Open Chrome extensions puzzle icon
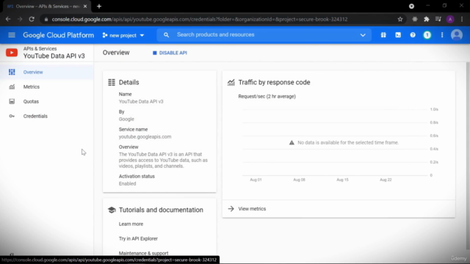Viewport: 470px width, 264px height. [x=427, y=19]
